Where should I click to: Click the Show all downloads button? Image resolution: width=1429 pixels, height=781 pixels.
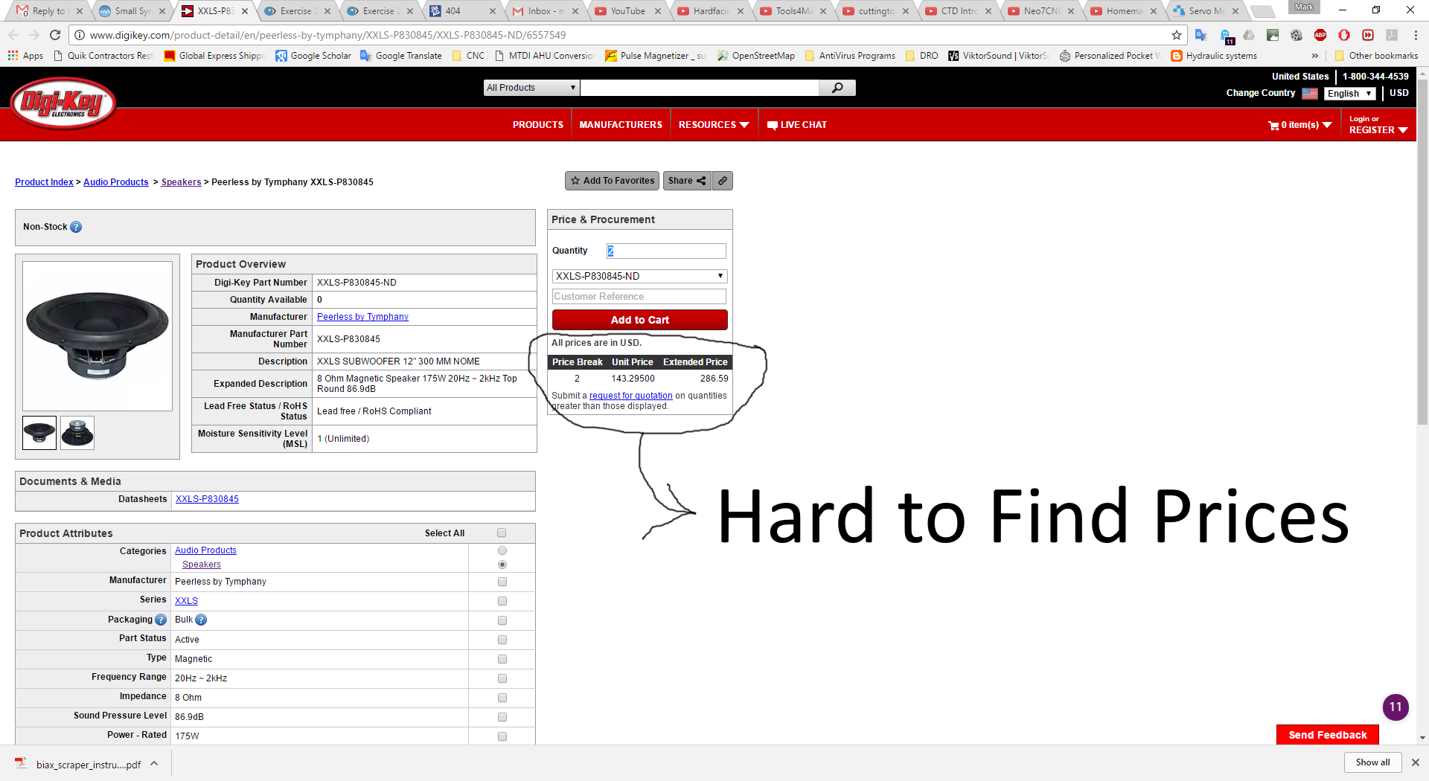pyautogui.click(x=1372, y=762)
